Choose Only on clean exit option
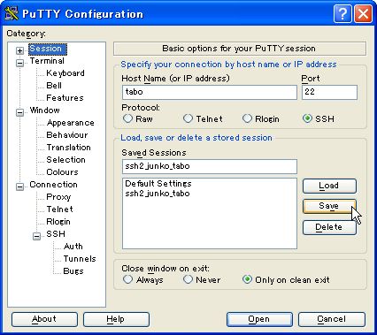 247,279
